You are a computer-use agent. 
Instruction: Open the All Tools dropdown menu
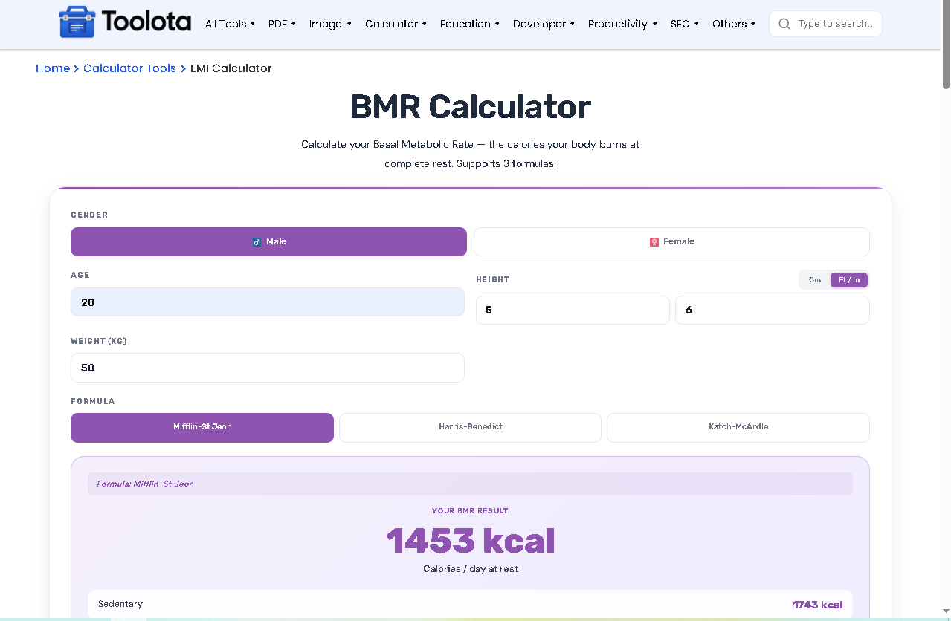[x=230, y=24]
